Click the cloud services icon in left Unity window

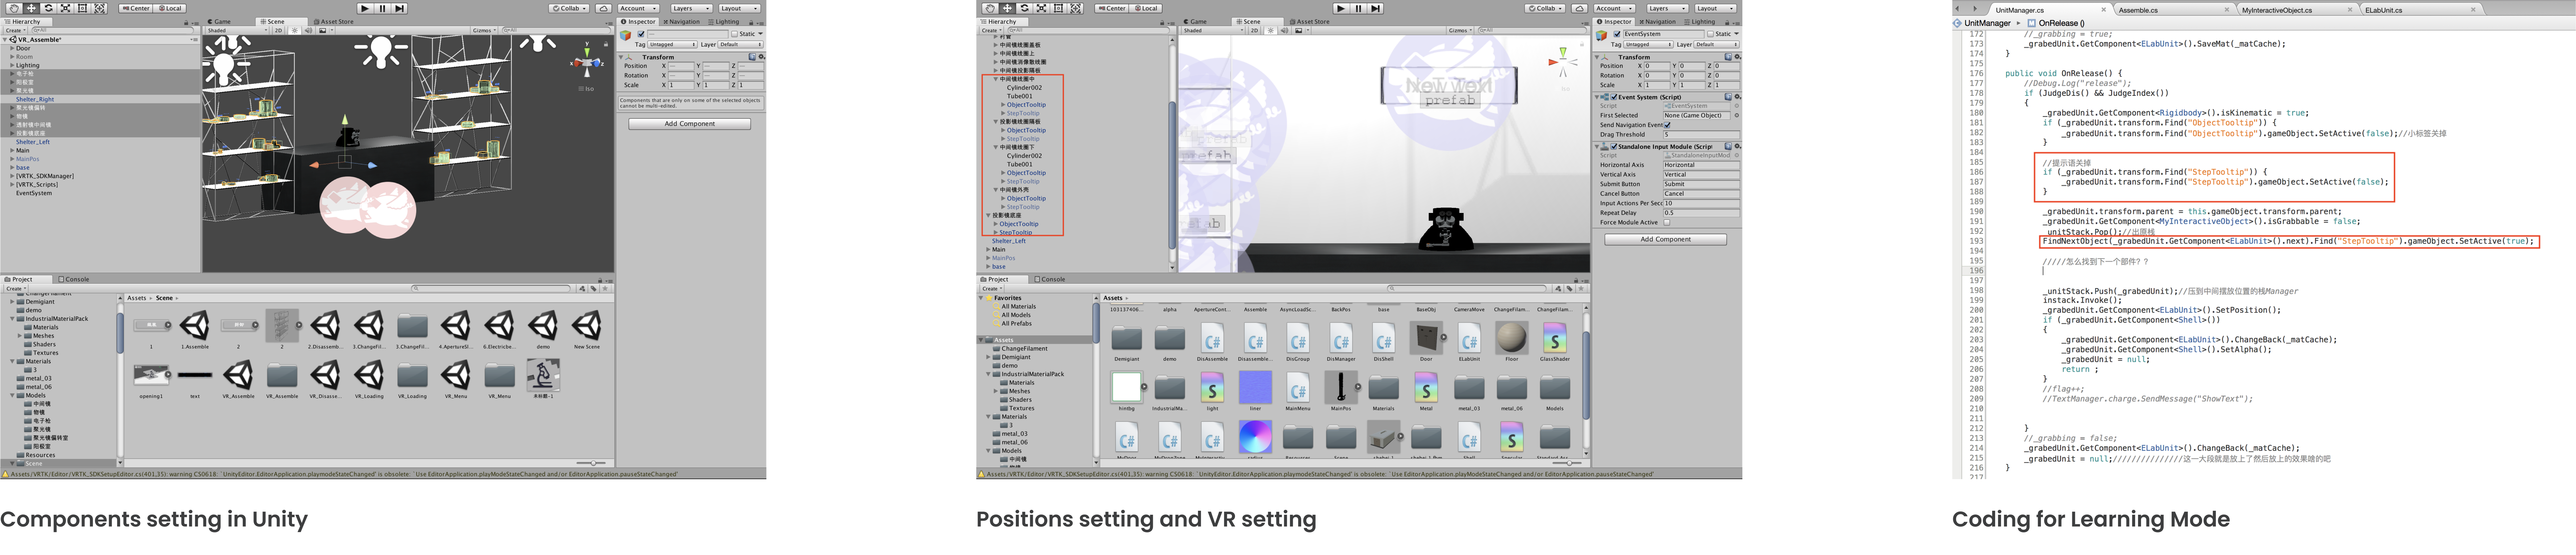pyautogui.click(x=604, y=8)
